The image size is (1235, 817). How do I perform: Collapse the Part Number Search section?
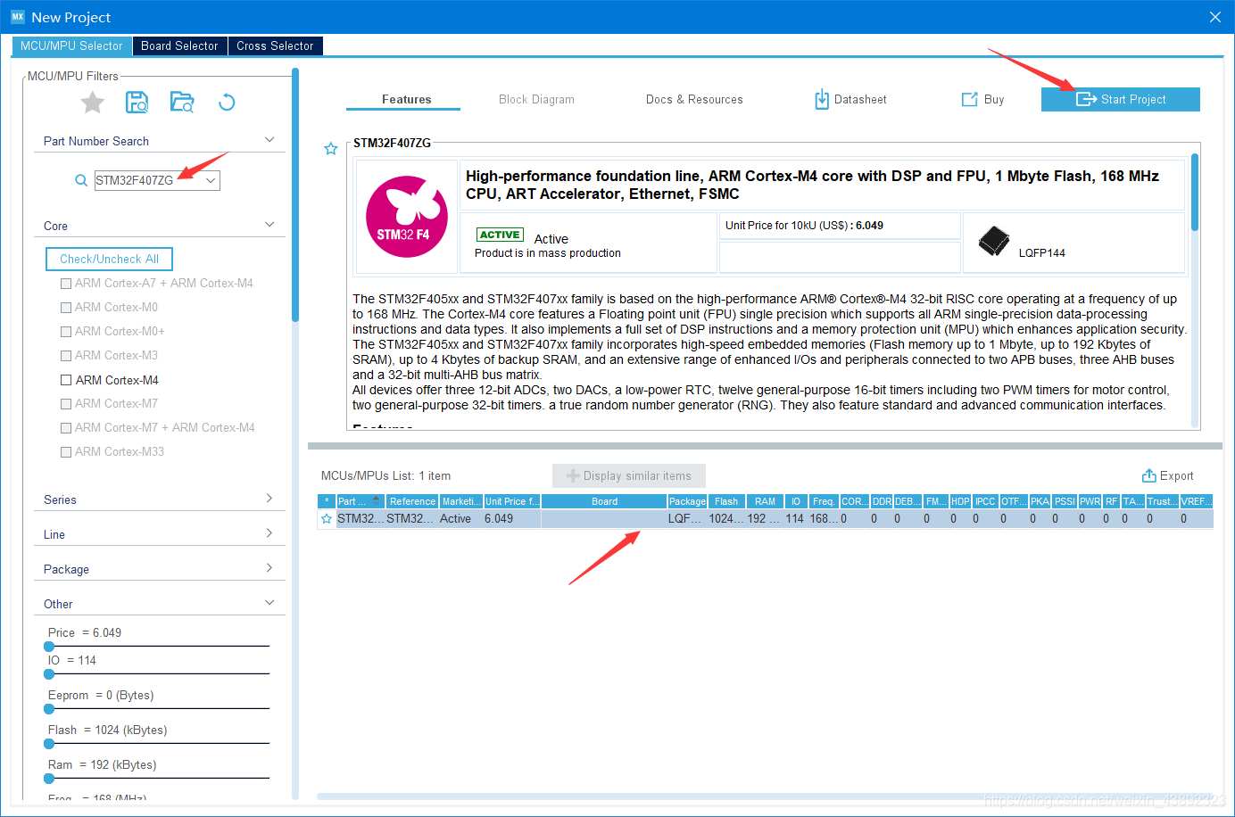[269, 140]
